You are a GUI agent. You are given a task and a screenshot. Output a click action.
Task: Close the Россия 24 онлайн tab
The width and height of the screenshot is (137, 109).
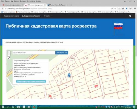point(67,5)
